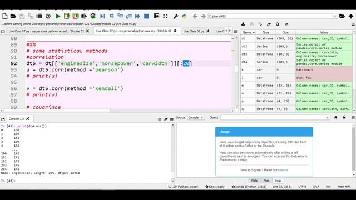356x200 pixels.
Task: Re-run the last script
Action: 93,16
